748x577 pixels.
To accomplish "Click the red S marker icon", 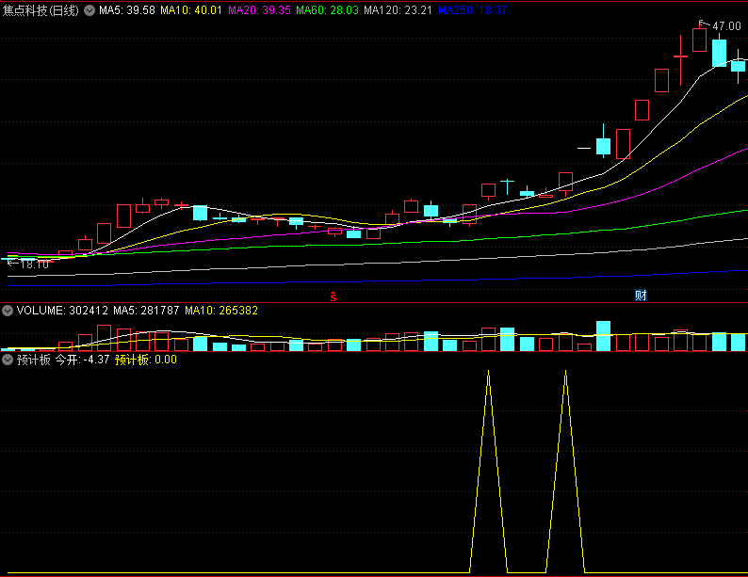I will coord(333,297).
